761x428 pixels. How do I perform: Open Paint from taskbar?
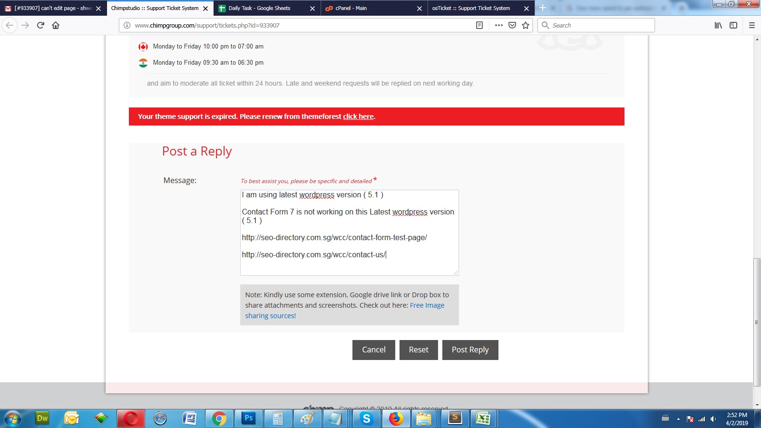[x=308, y=418]
